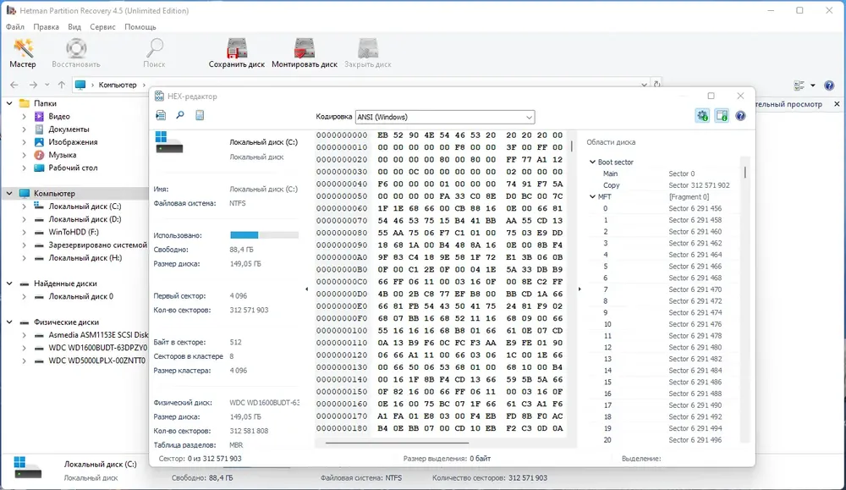Click the navigate back arrow
Viewport: 846px width, 490px height.
click(x=14, y=85)
